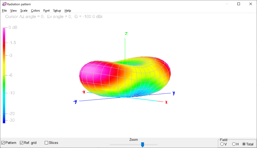257x148 pixels.
Task: Open the Colors menu
Action: (x=35, y=11)
